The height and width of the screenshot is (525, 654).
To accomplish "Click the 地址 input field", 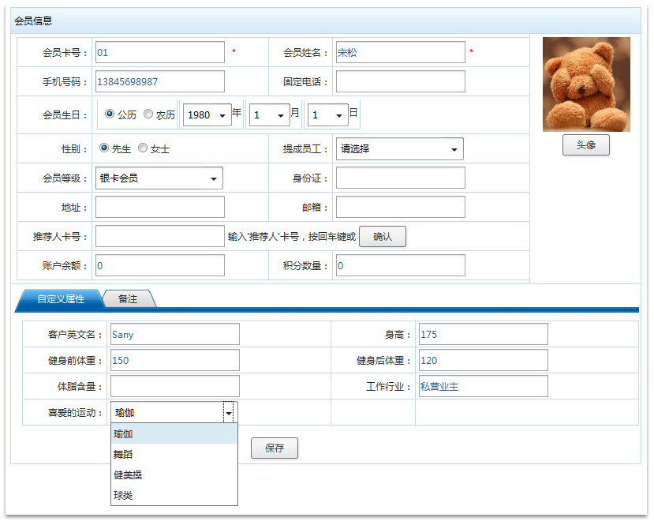I will click(x=159, y=207).
